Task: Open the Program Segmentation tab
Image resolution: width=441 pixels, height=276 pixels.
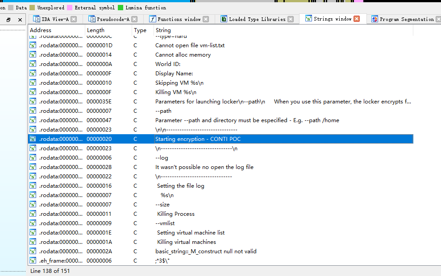Action: pos(407,19)
